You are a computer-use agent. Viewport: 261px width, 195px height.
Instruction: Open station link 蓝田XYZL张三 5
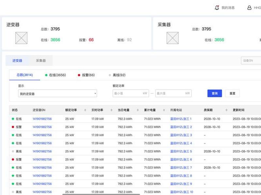(181, 151)
